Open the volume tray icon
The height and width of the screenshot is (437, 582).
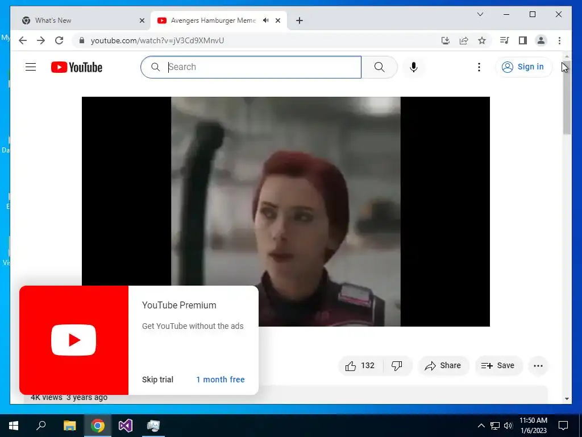click(508, 426)
